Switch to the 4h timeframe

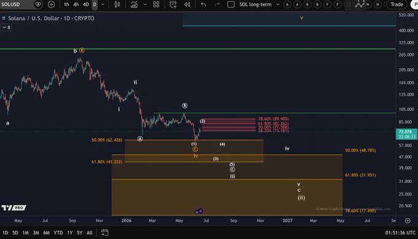click(76, 4)
